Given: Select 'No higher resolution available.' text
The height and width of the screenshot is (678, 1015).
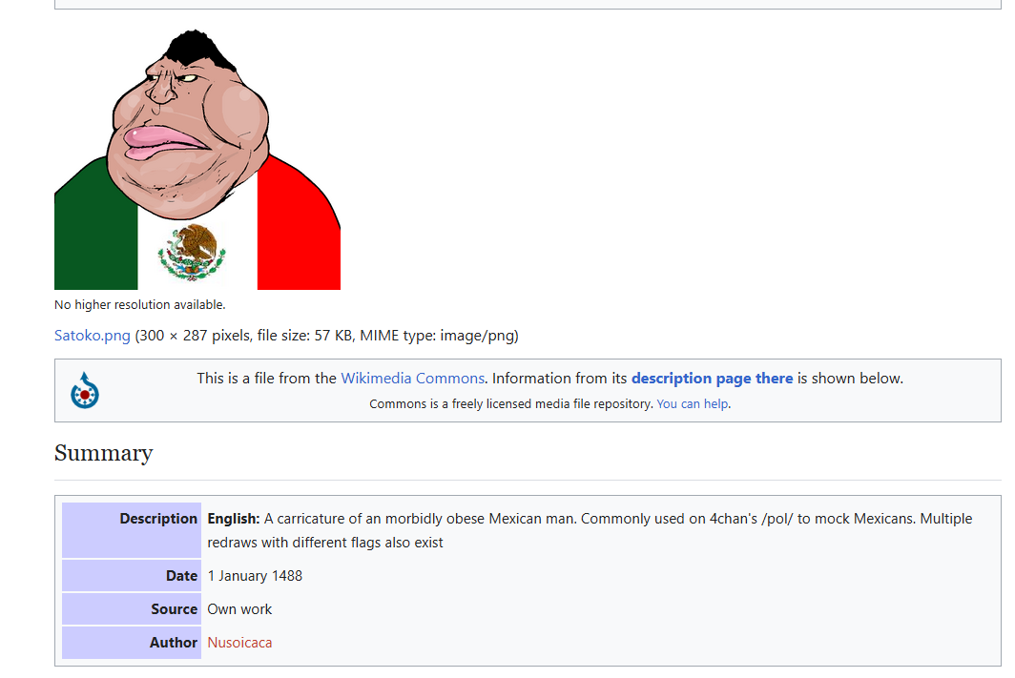Looking at the screenshot, I should pyautogui.click(x=140, y=305).
